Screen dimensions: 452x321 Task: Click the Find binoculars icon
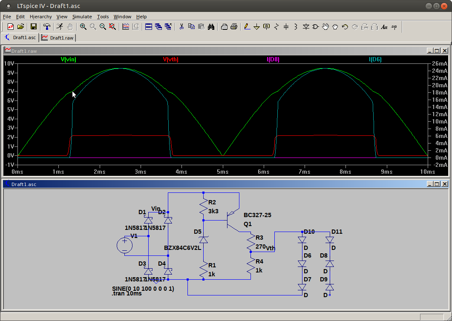tap(211, 27)
